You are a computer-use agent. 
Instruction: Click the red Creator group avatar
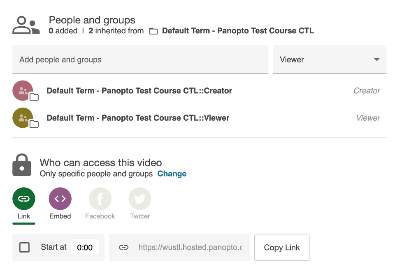[23, 91]
